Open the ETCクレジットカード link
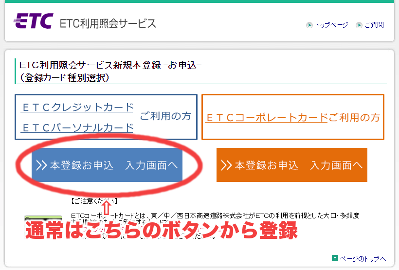Viewport: 399px width, 270px height. point(77,108)
